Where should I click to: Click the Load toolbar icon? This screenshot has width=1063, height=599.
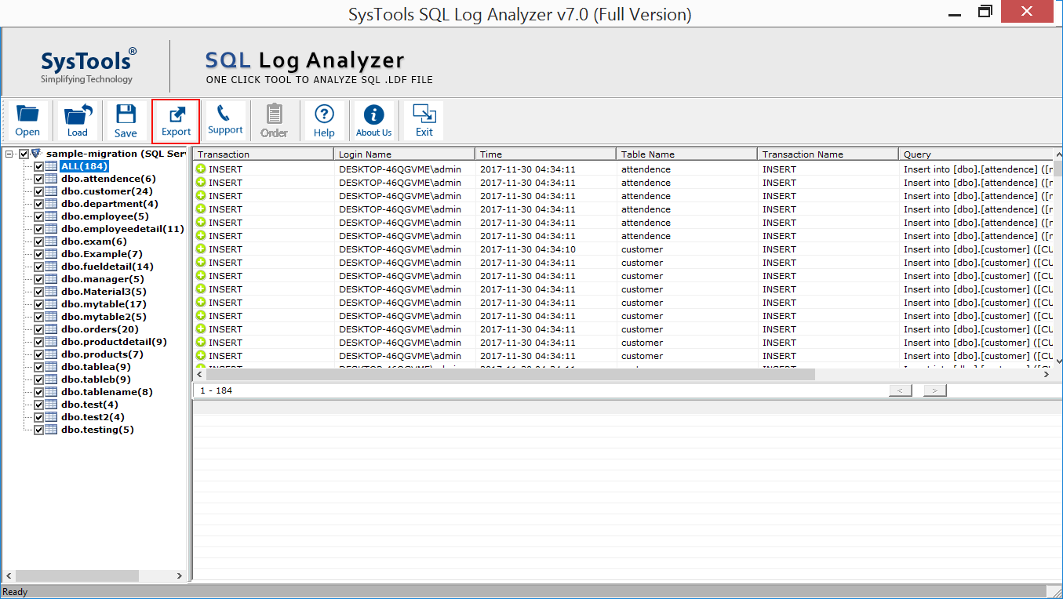[77, 119]
